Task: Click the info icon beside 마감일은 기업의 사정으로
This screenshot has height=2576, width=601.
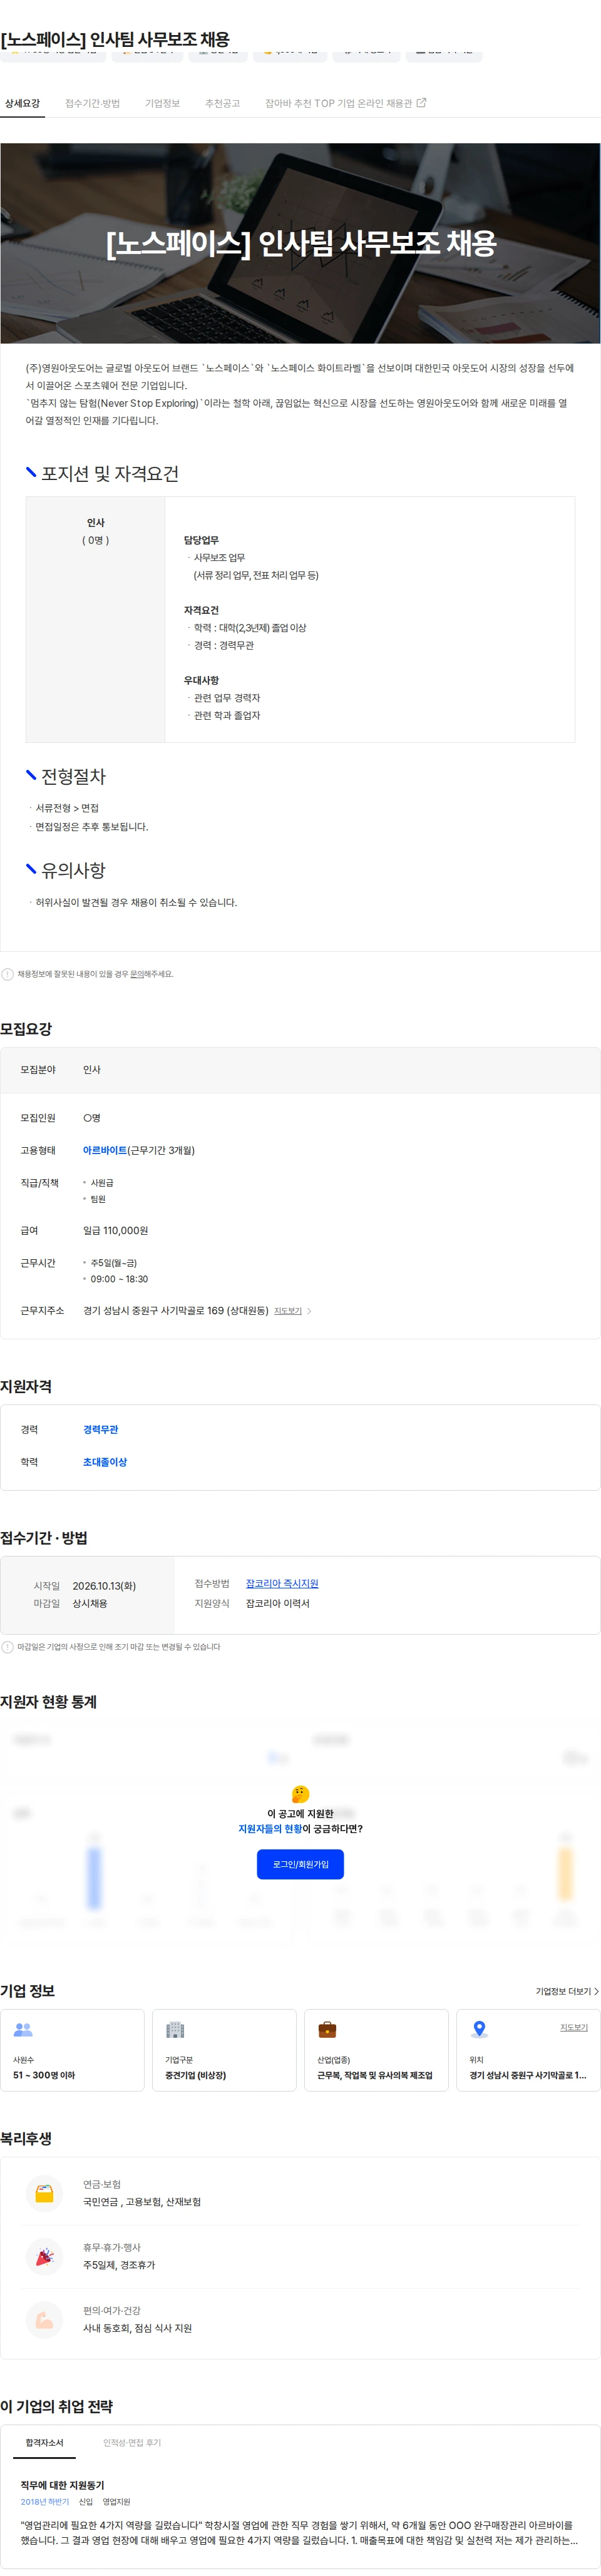Action: click(7, 1647)
